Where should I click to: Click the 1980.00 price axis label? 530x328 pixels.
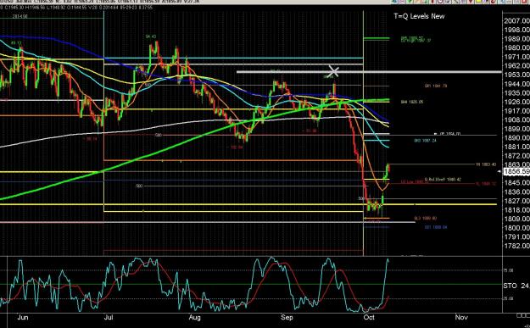(516, 48)
